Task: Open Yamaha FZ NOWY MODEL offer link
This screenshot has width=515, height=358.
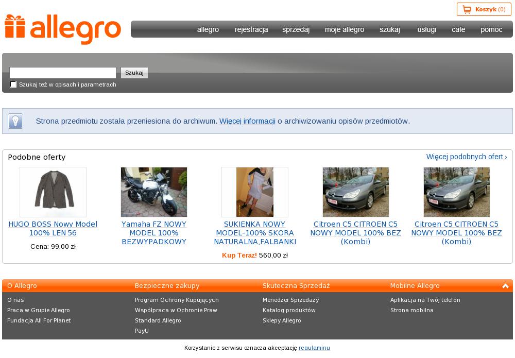Action: click(x=153, y=233)
